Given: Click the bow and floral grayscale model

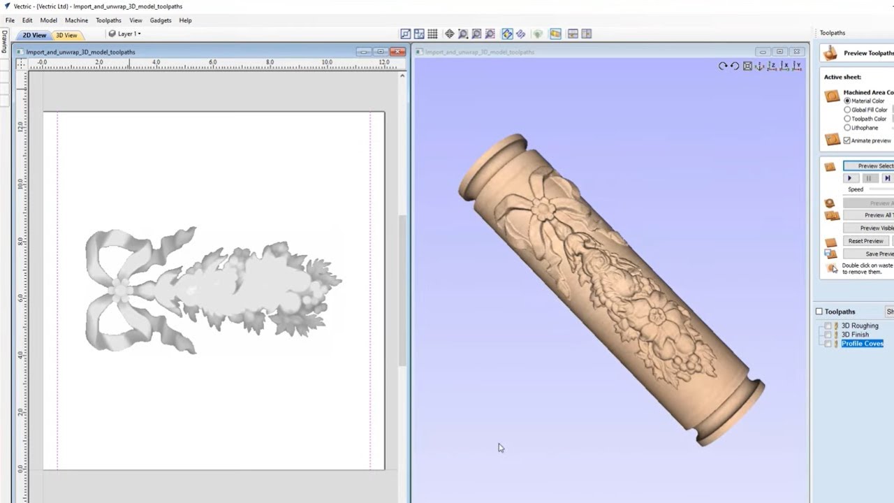Looking at the screenshot, I should coord(213,290).
